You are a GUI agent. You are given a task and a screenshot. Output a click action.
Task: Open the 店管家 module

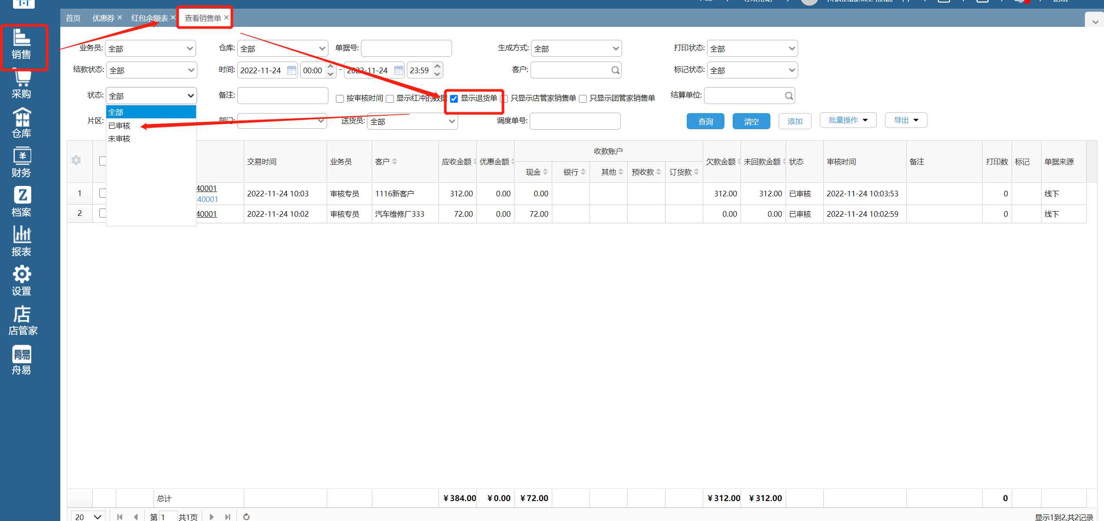tap(23, 321)
